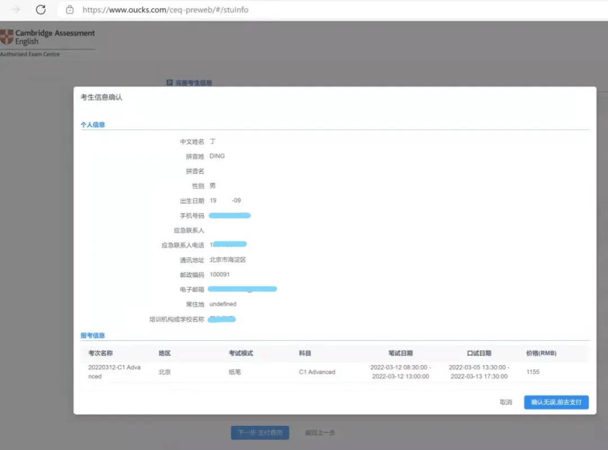
Task: Click the 考生信息确认 dialog title
Action: 101,97
